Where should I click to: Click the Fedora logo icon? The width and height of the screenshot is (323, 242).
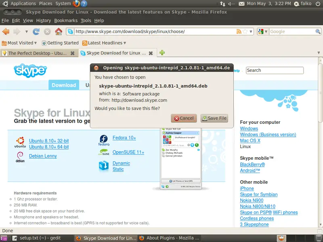tap(104, 140)
